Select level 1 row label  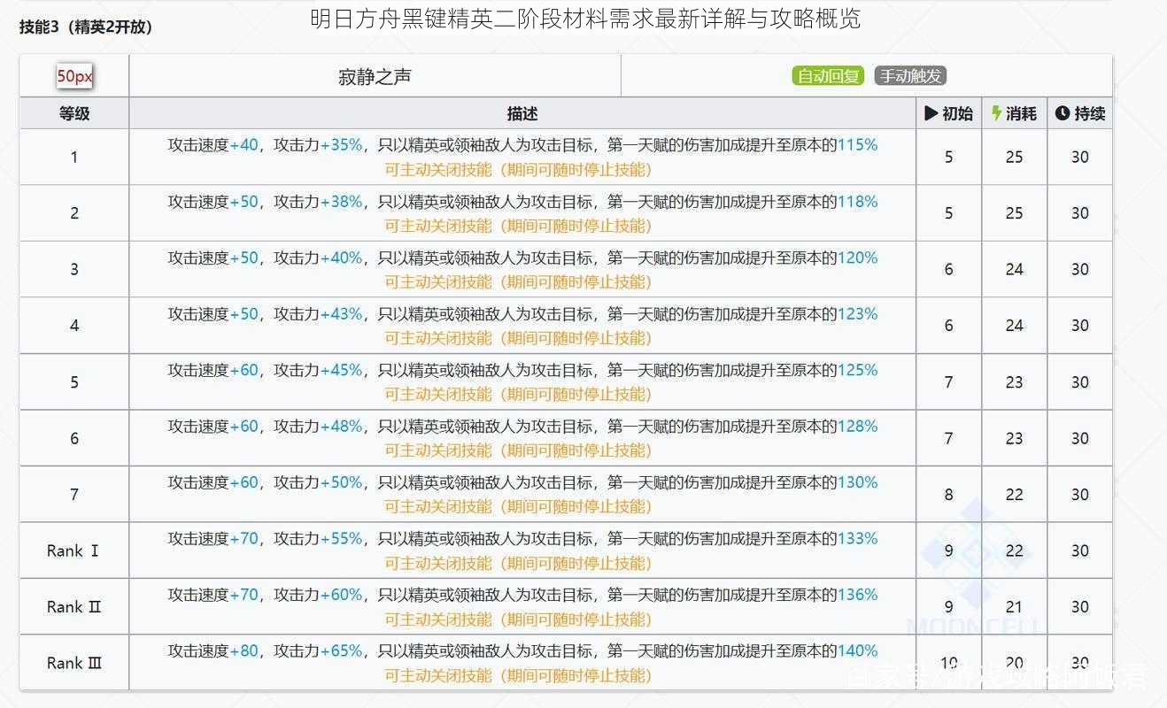pyautogui.click(x=74, y=157)
